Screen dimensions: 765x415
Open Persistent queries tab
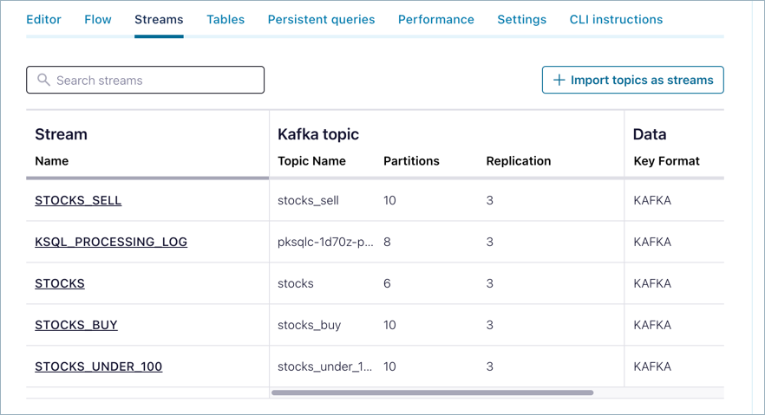pyautogui.click(x=321, y=19)
